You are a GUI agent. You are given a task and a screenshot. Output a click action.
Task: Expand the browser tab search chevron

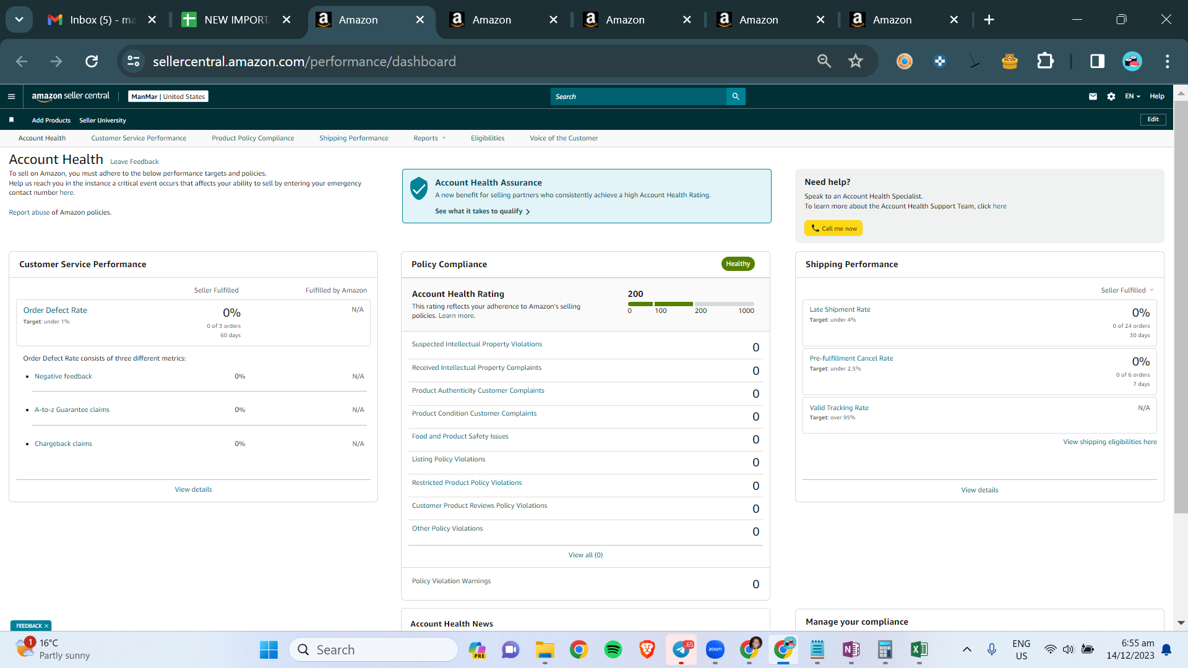point(19,20)
